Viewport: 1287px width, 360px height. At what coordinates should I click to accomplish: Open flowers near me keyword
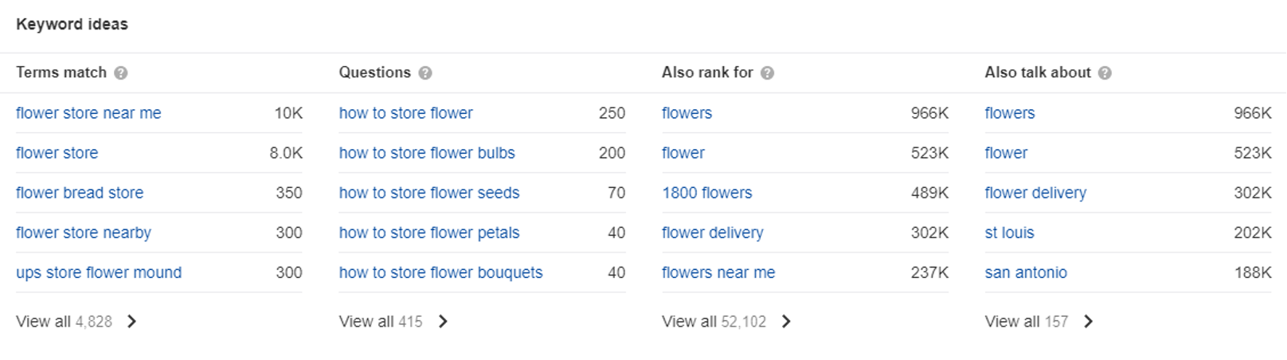click(718, 272)
